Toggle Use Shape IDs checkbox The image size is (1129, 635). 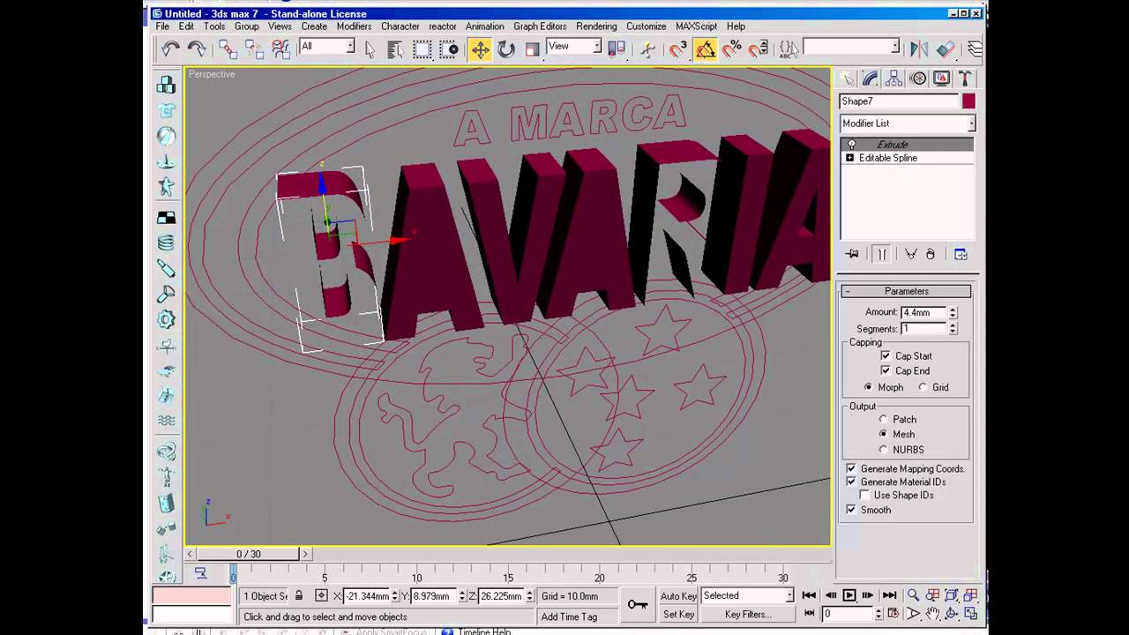(864, 496)
